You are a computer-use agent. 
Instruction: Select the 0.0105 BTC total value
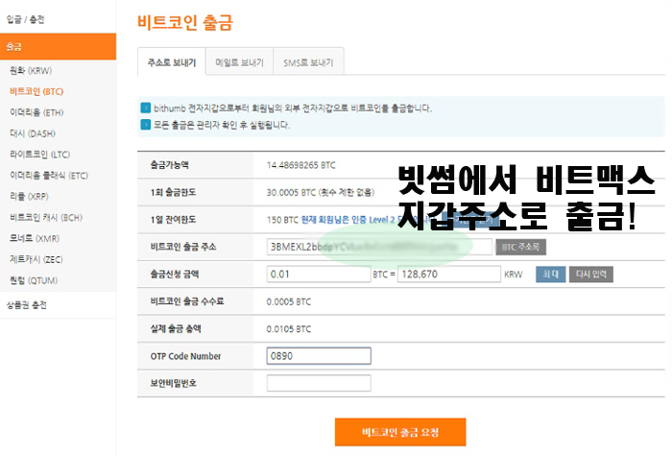(288, 329)
